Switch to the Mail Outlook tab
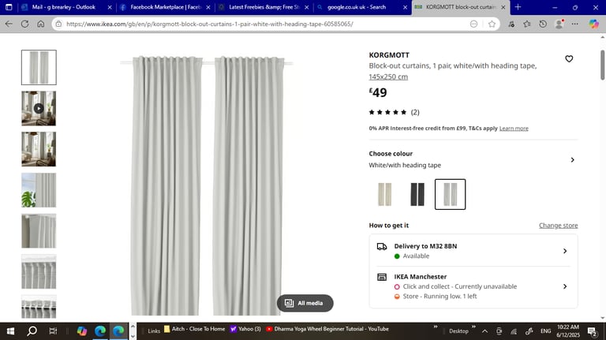606x340 pixels. [x=64, y=7]
